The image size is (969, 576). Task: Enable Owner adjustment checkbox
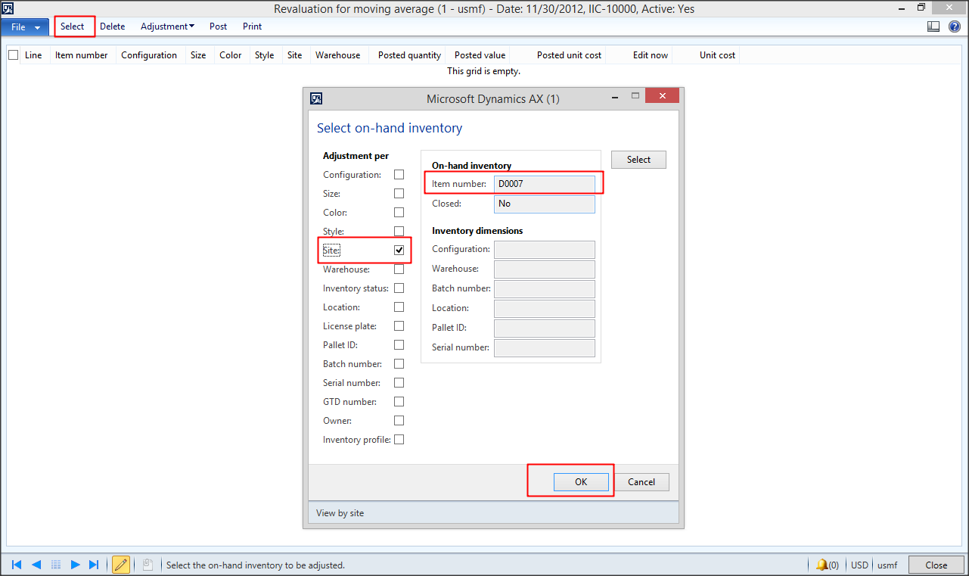(399, 421)
